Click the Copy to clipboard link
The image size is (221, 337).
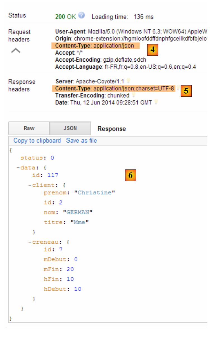click(x=37, y=141)
